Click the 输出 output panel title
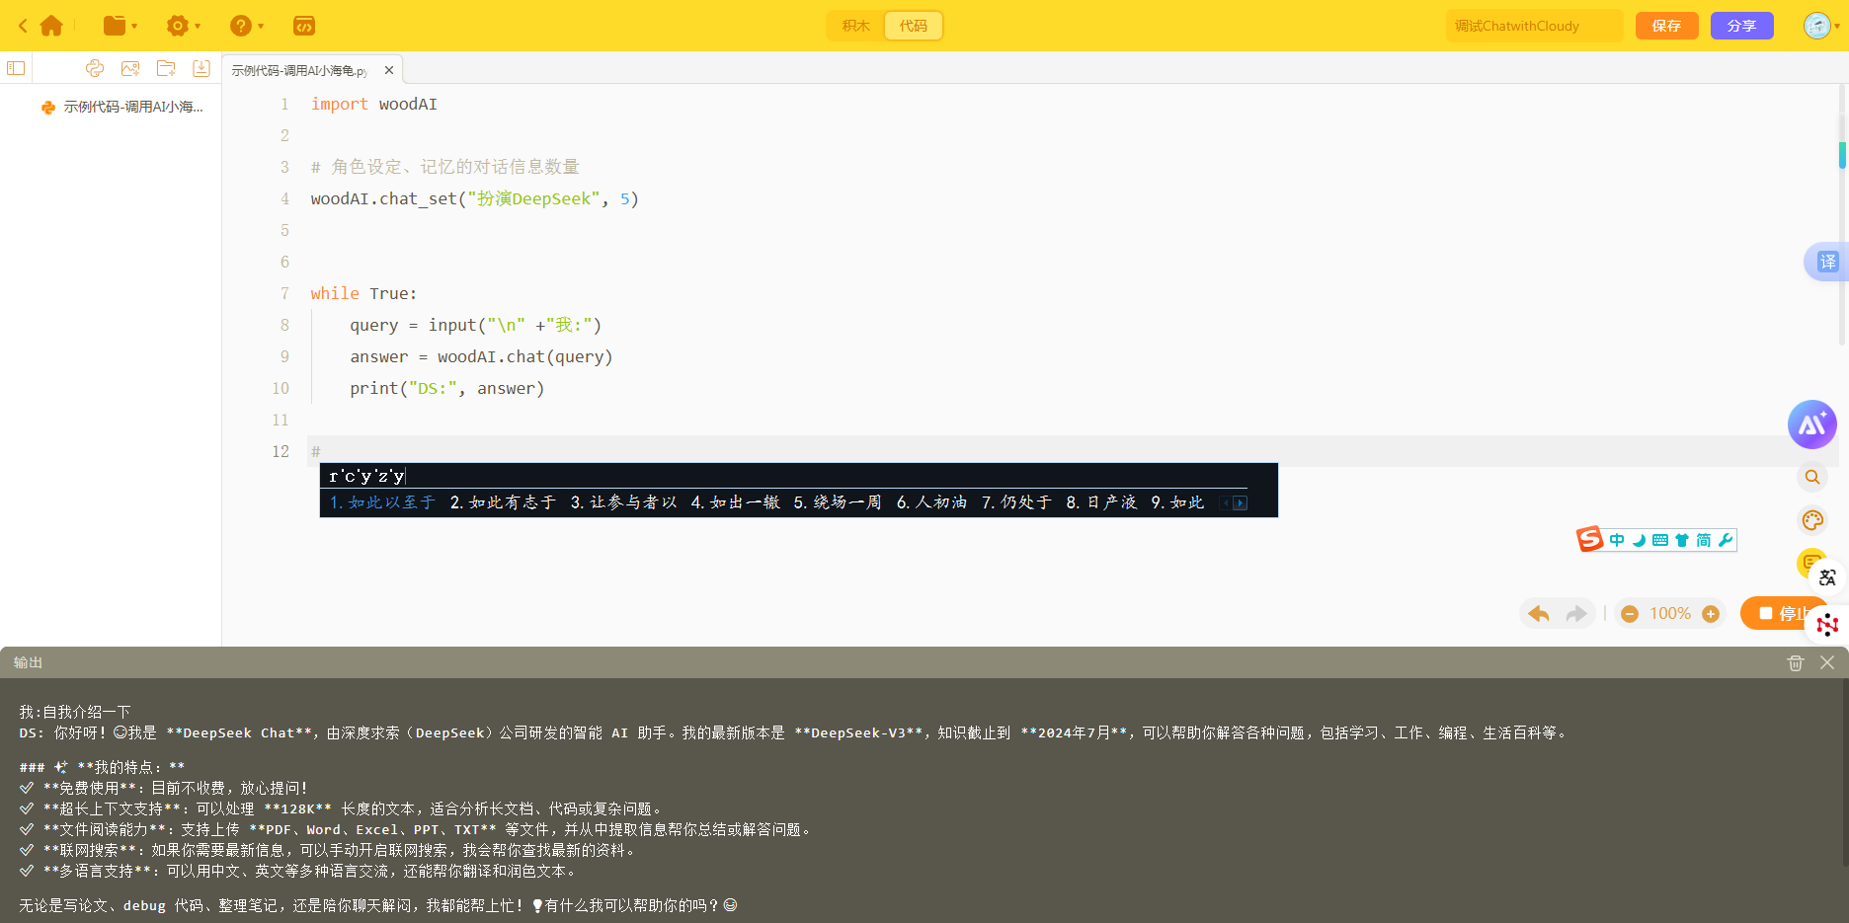The width and height of the screenshot is (1849, 923). click(28, 663)
